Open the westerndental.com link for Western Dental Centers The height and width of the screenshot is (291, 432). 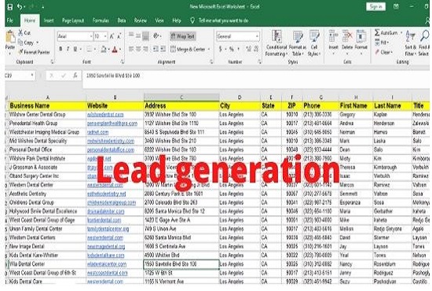click(105, 238)
